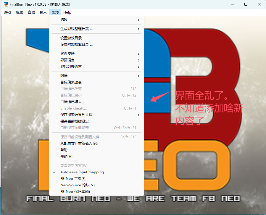Click the grayed 目标值已减小 entry
Screen dimensions: 266x215
(x=96, y=95)
